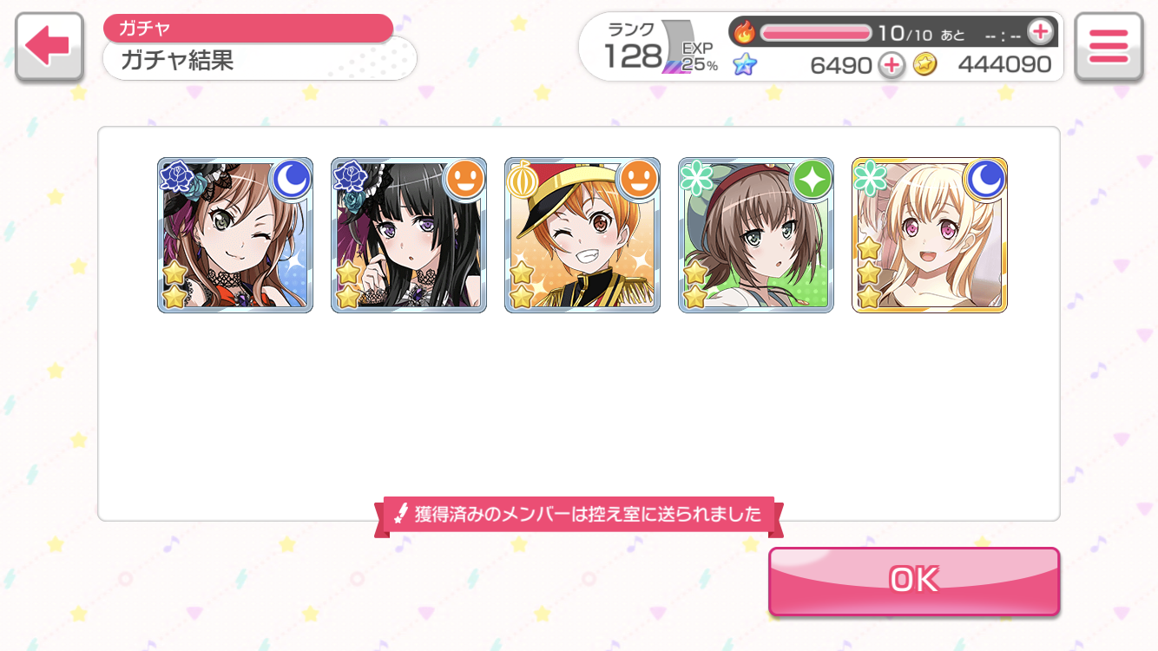This screenshot has height=651, width=1158.
Task: Tap the ガチャ結果 title label
Action: click(177, 60)
